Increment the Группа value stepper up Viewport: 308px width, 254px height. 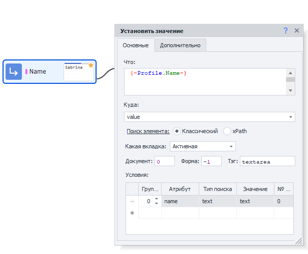coord(157,199)
